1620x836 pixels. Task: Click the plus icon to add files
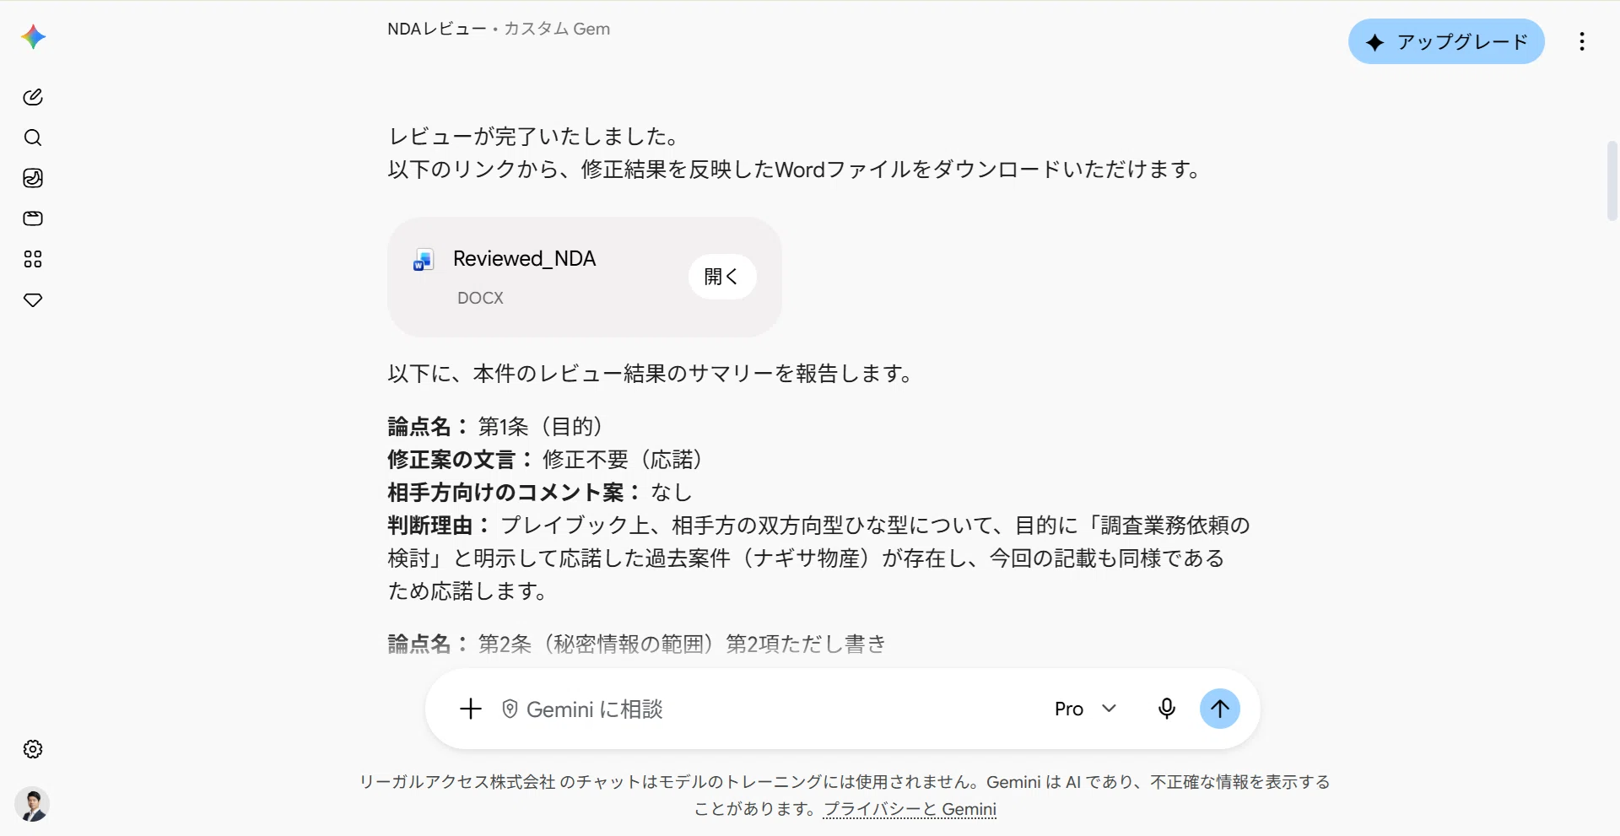pos(471,709)
